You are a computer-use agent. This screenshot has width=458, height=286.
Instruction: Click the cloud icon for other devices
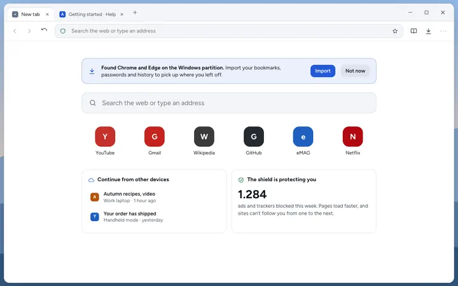91,180
